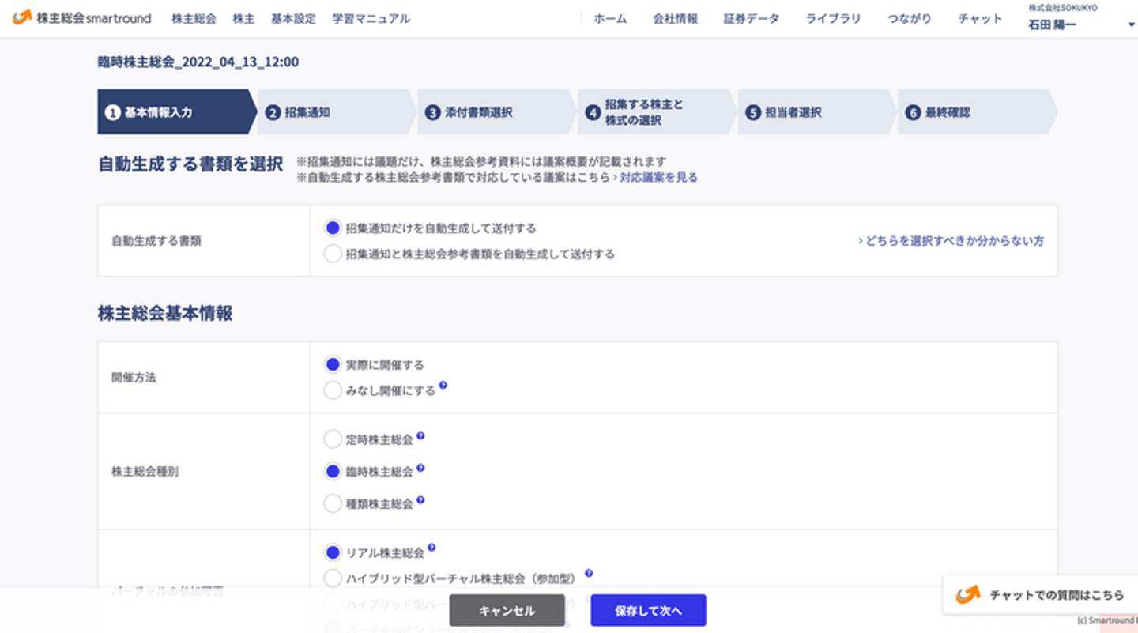1138x633 pixels.
Task: Click help icon next to みなし開催にする
Action: click(x=443, y=386)
